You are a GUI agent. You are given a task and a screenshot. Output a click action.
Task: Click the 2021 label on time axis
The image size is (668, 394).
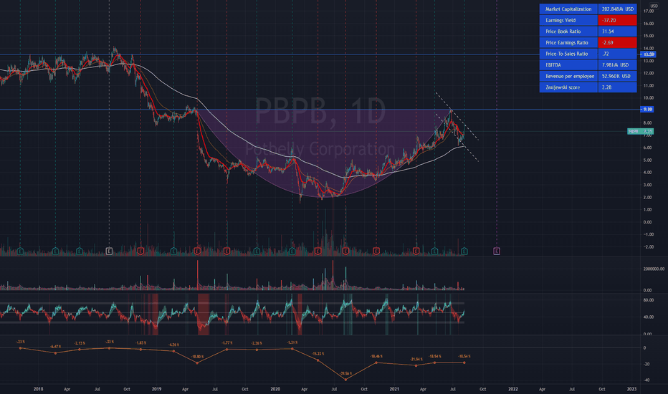[394, 389]
